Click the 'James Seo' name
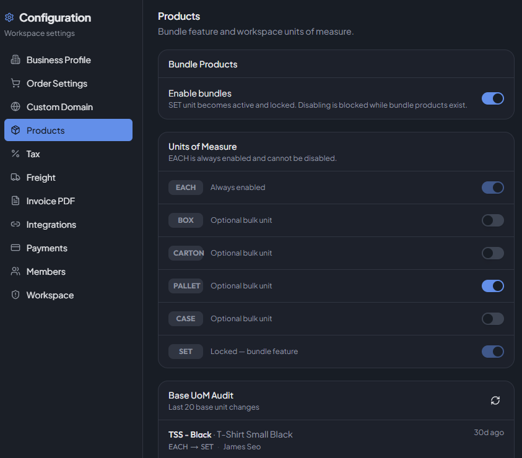The width and height of the screenshot is (522, 458). 241,447
